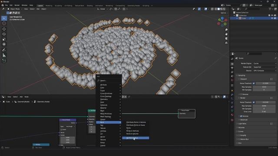This screenshot has width=278, height=156.
Task: Adjust the render Noise Threshold value
Action: point(265,102)
